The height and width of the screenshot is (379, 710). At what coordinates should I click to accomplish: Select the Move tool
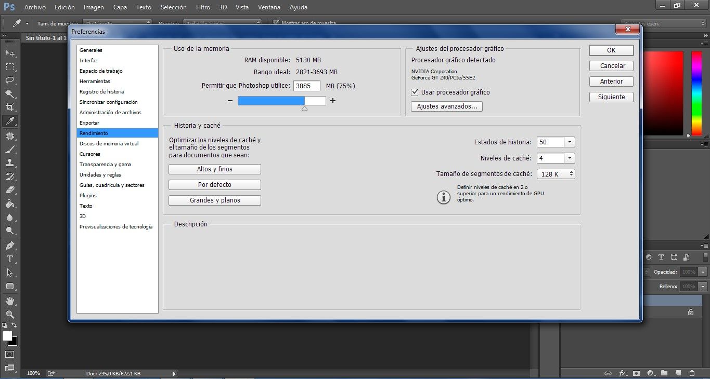coord(10,53)
